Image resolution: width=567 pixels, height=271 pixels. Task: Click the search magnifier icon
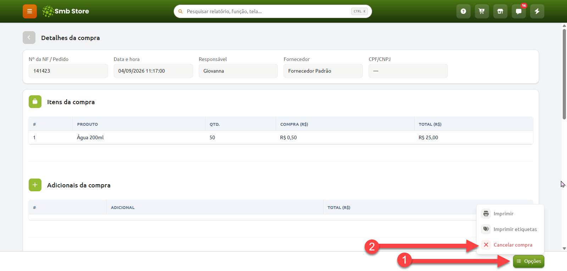tap(180, 11)
